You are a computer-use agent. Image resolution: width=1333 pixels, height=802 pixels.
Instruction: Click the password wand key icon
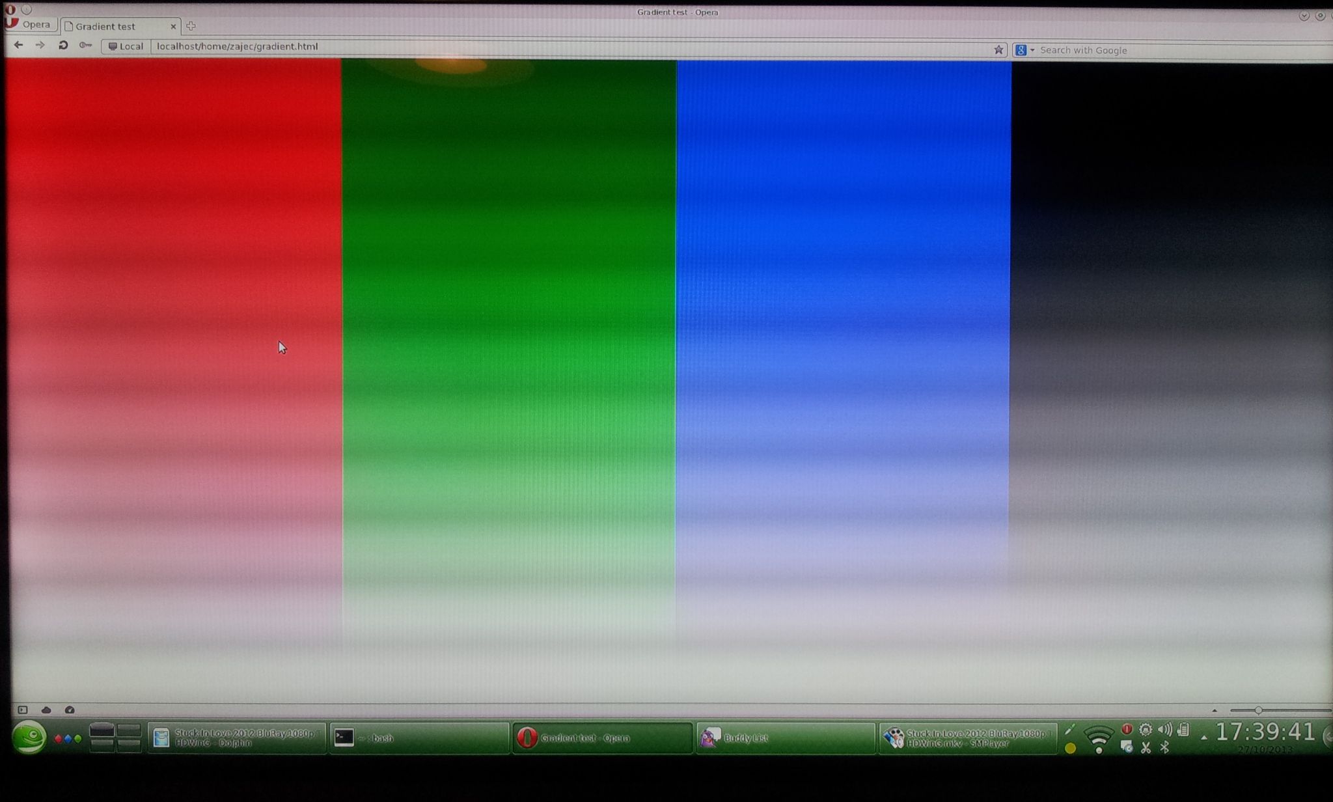[85, 46]
